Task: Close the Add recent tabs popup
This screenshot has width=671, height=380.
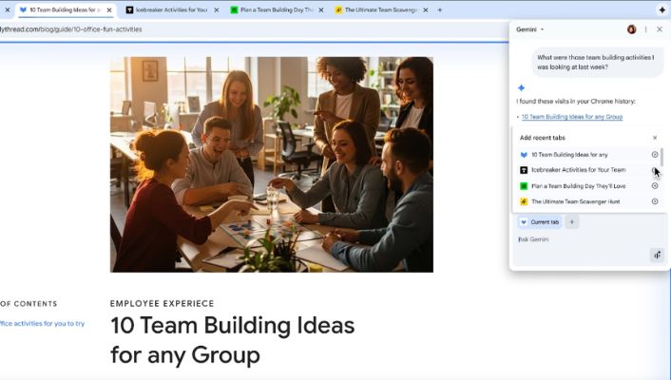Action: tap(654, 138)
